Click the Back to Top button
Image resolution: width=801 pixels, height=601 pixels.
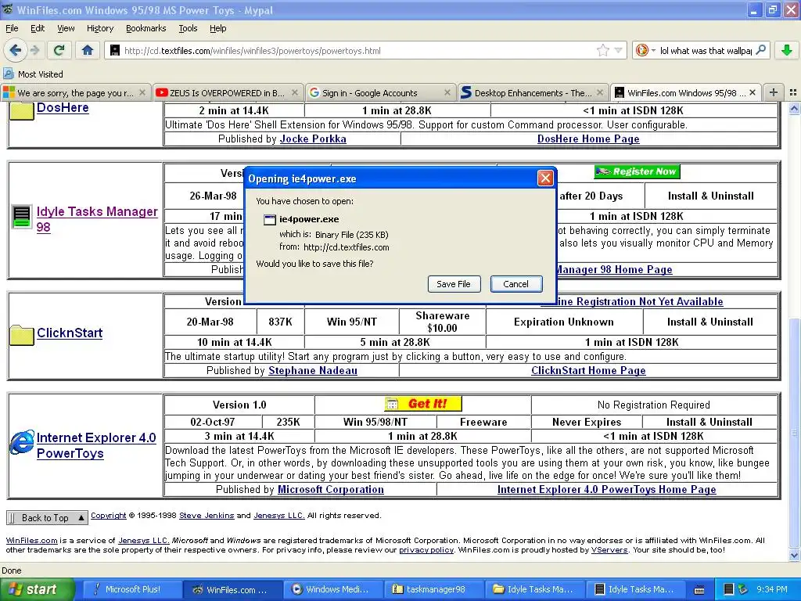click(x=47, y=518)
